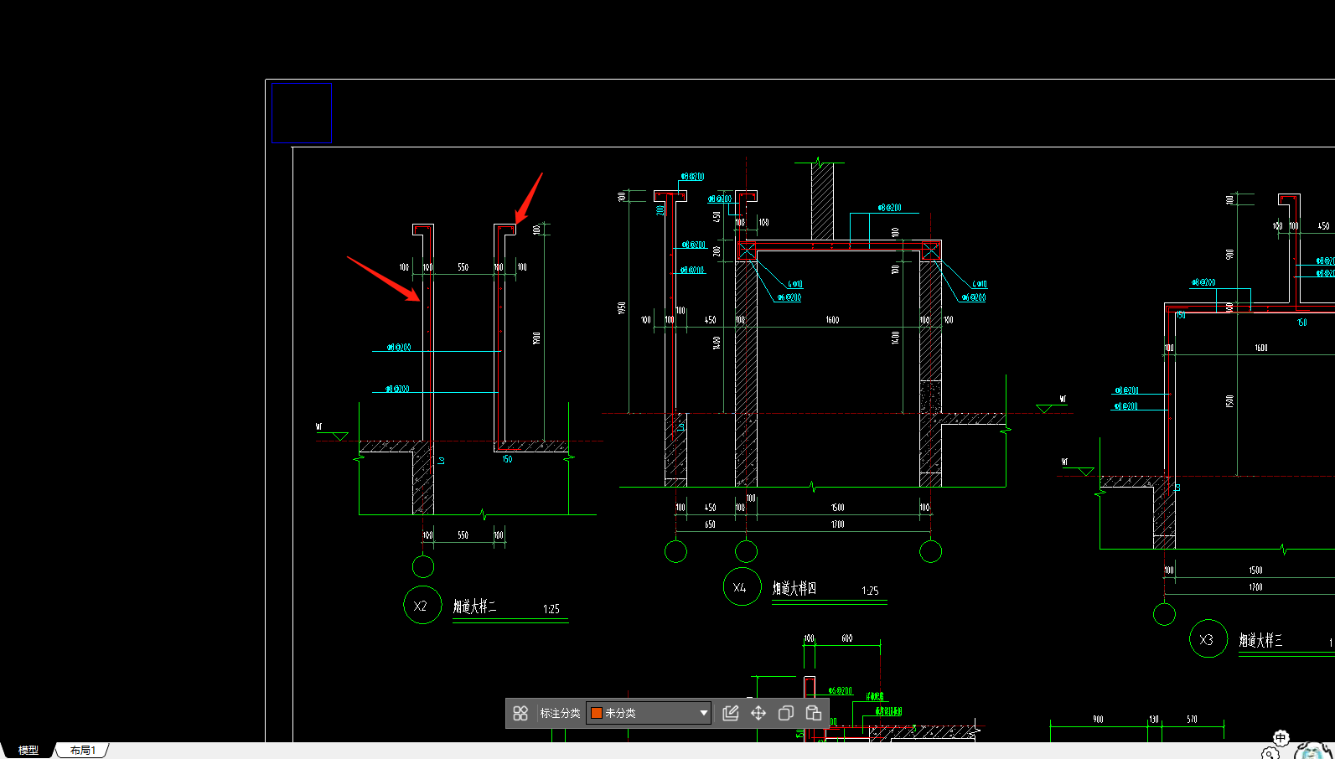Click the 1:25 scale text beside X4 title
This screenshot has width=1335, height=759.
(x=871, y=591)
